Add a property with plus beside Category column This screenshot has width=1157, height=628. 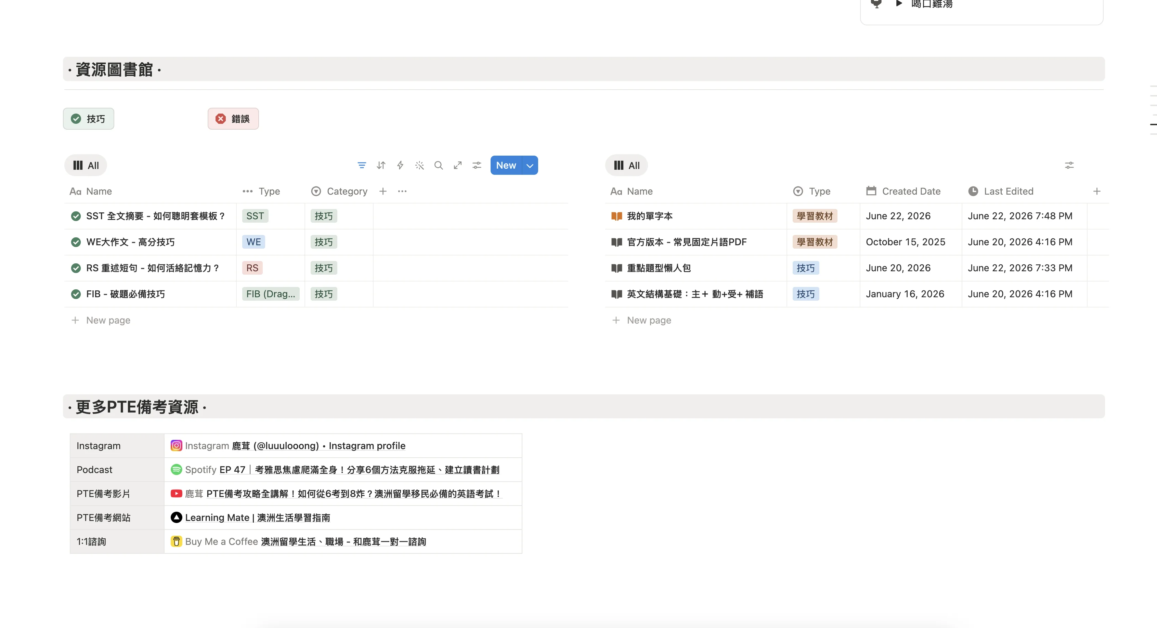pos(383,191)
